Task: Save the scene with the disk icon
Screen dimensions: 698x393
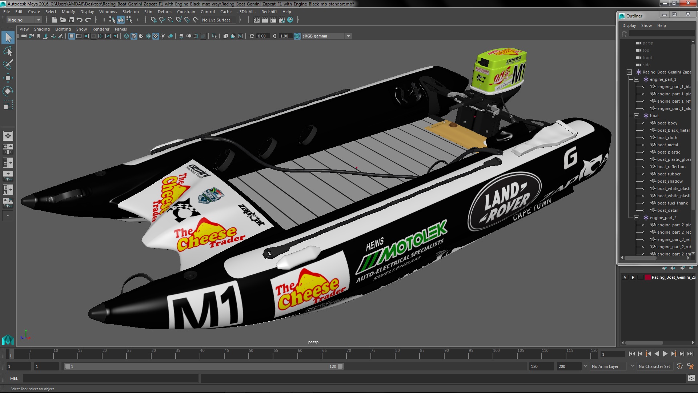Action: click(x=71, y=20)
